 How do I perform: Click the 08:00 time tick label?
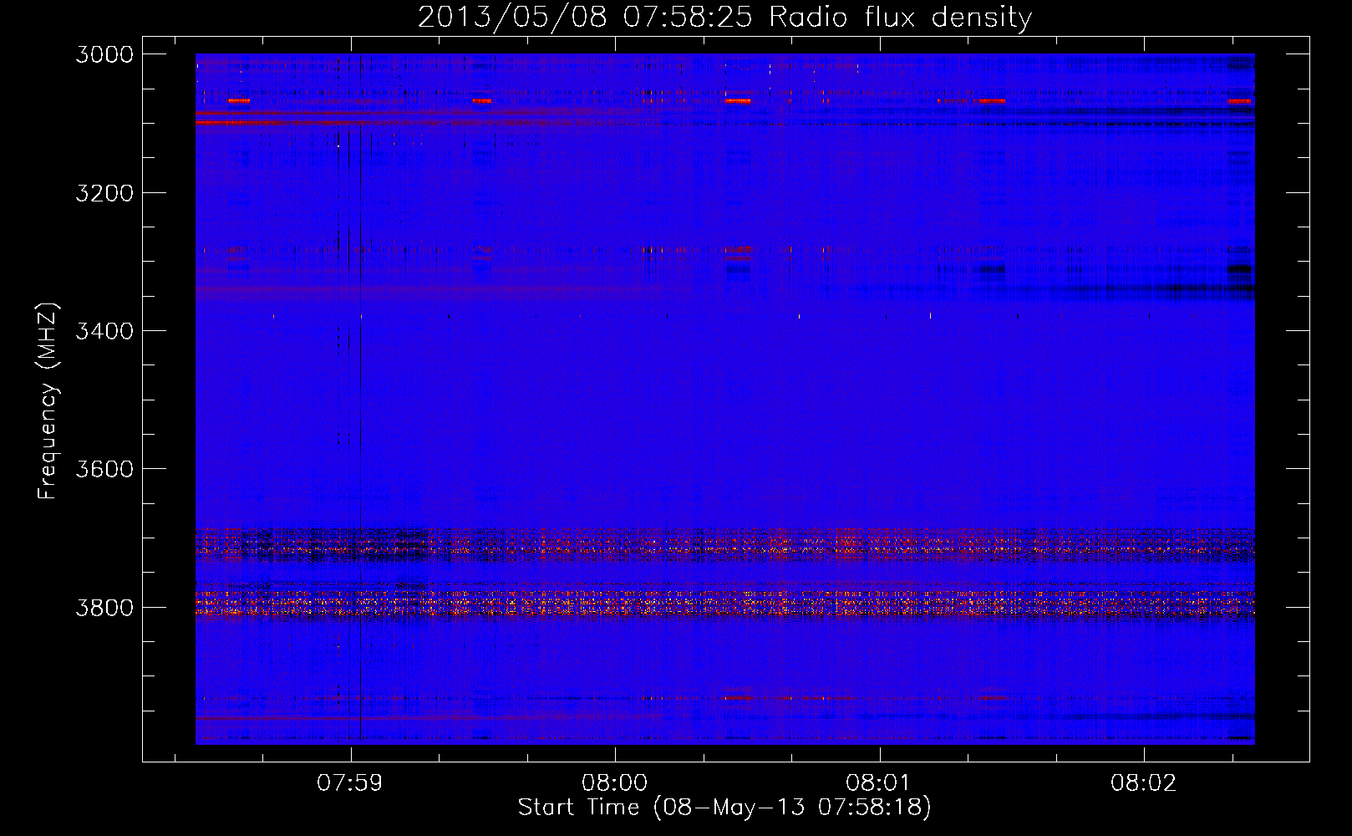click(615, 783)
